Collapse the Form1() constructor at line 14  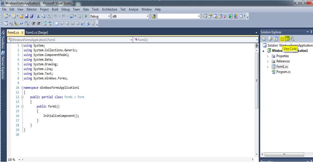click(x=22, y=106)
